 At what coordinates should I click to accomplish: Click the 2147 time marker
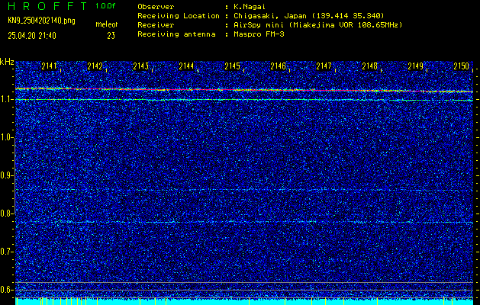324,66
